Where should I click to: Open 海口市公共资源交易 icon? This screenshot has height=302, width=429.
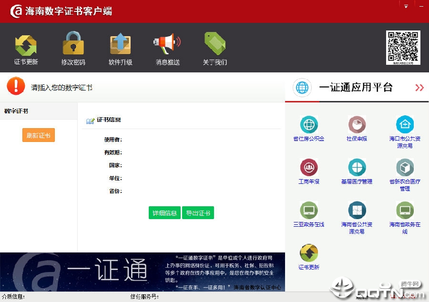pos(405,125)
